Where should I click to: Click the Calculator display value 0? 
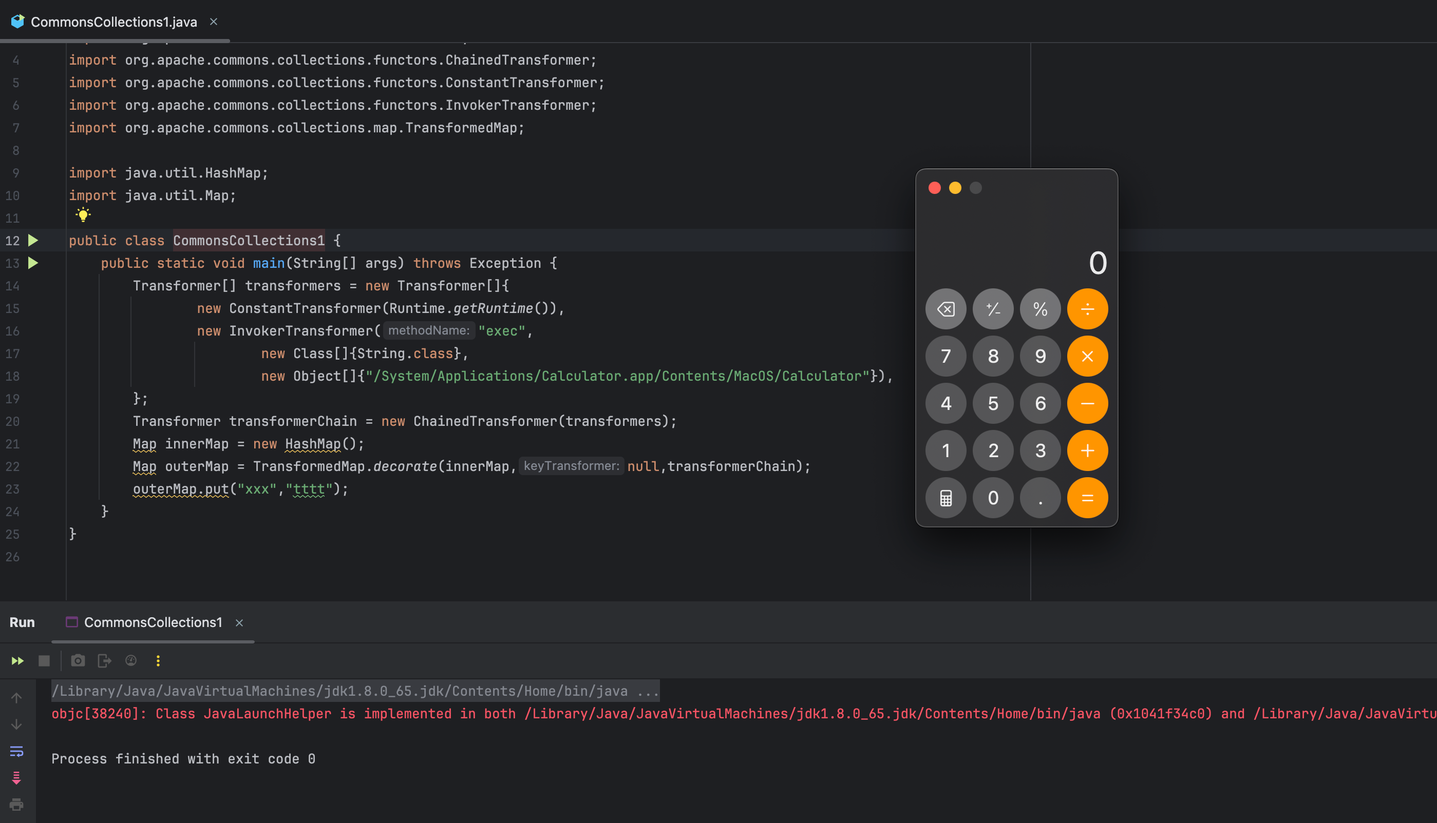click(1098, 263)
